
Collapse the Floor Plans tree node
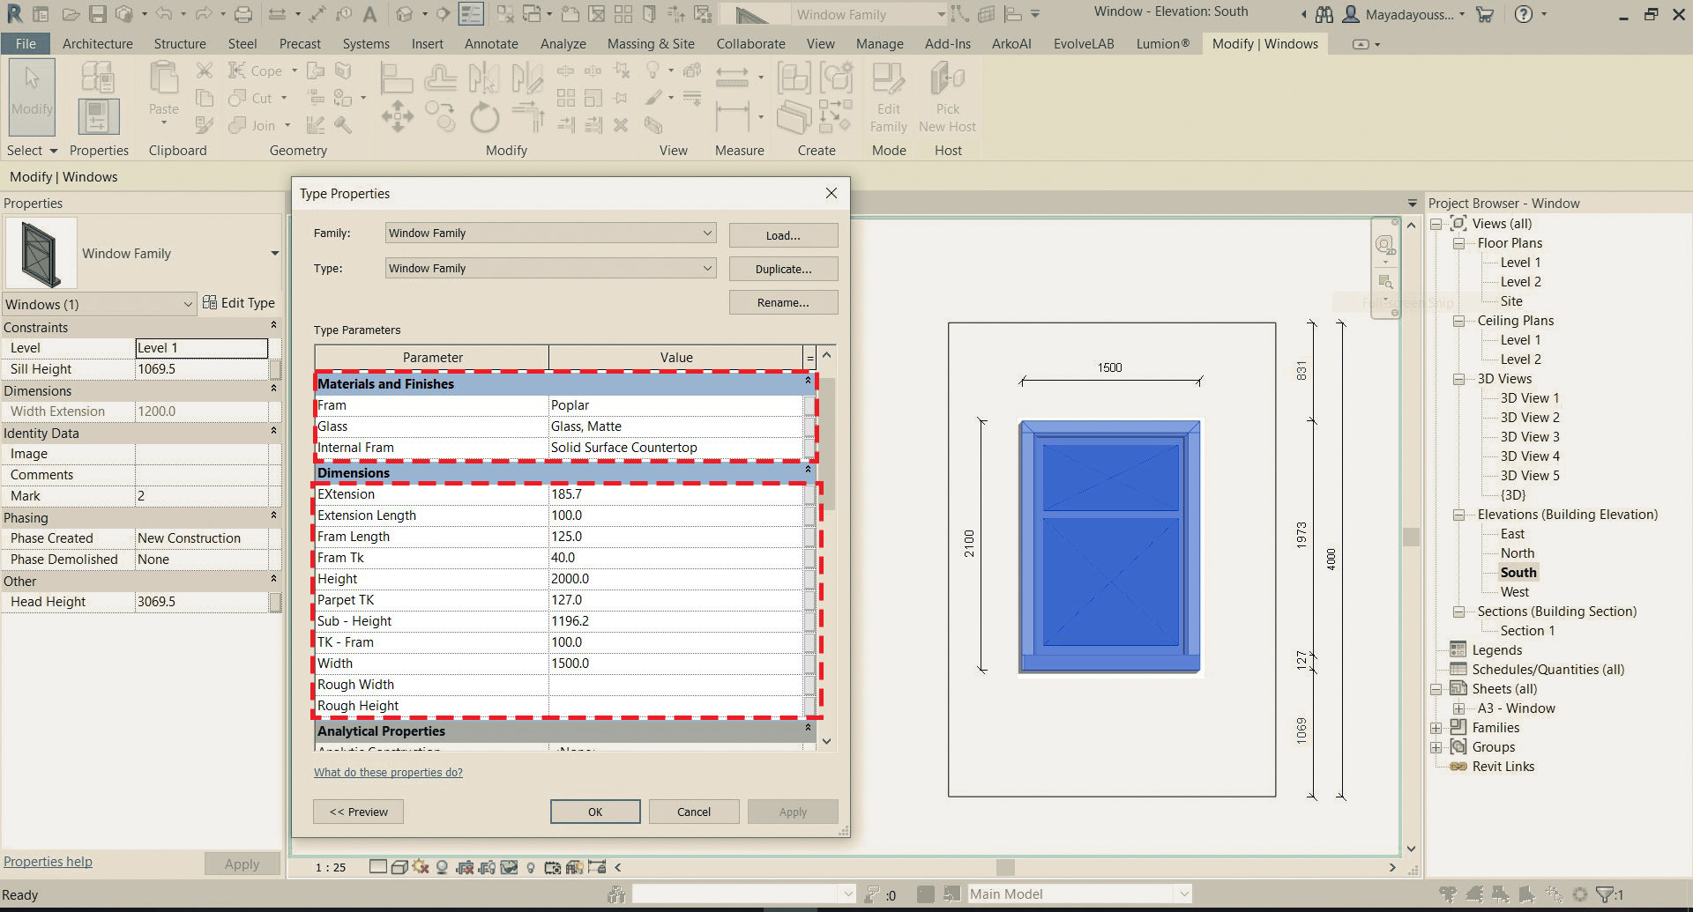(x=1458, y=243)
